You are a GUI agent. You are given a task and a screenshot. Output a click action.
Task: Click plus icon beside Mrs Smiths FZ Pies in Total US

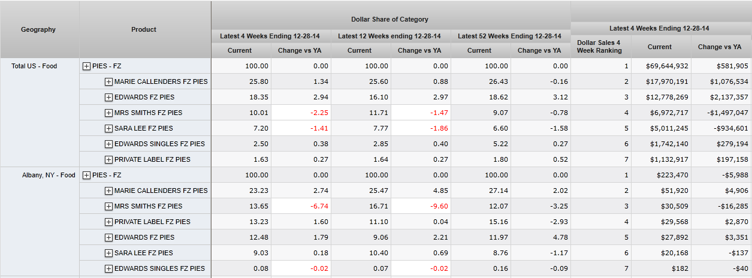108,113
